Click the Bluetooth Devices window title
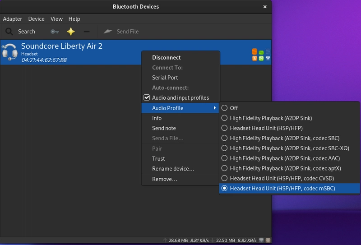The image size is (361, 245). [x=136, y=7]
